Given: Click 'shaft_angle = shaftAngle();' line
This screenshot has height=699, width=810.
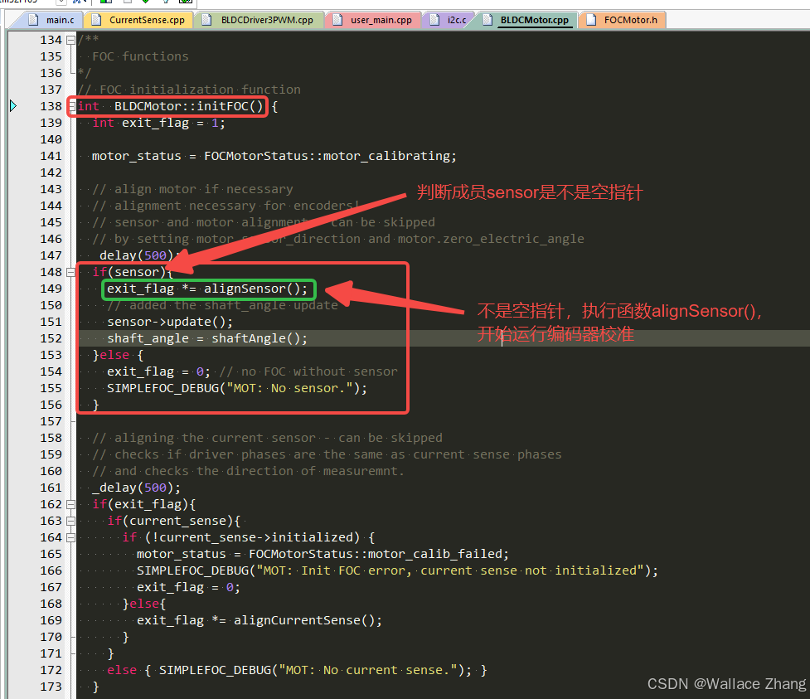Looking at the screenshot, I should (x=207, y=338).
